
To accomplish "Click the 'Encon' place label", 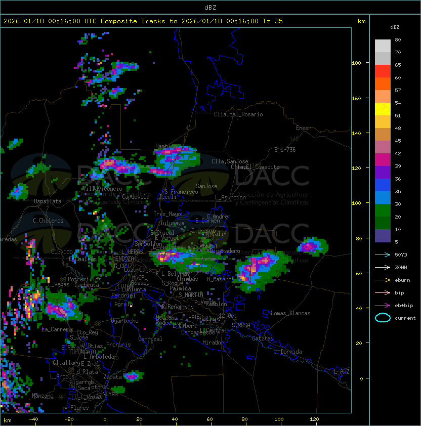I will click(304, 128).
